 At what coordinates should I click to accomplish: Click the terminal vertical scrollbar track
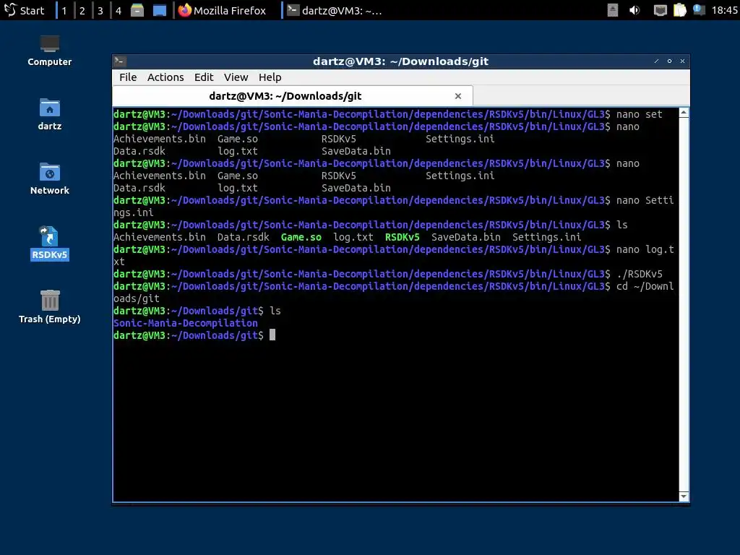pos(684,304)
